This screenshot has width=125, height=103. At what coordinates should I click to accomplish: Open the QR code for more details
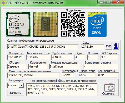tap(73, 24)
